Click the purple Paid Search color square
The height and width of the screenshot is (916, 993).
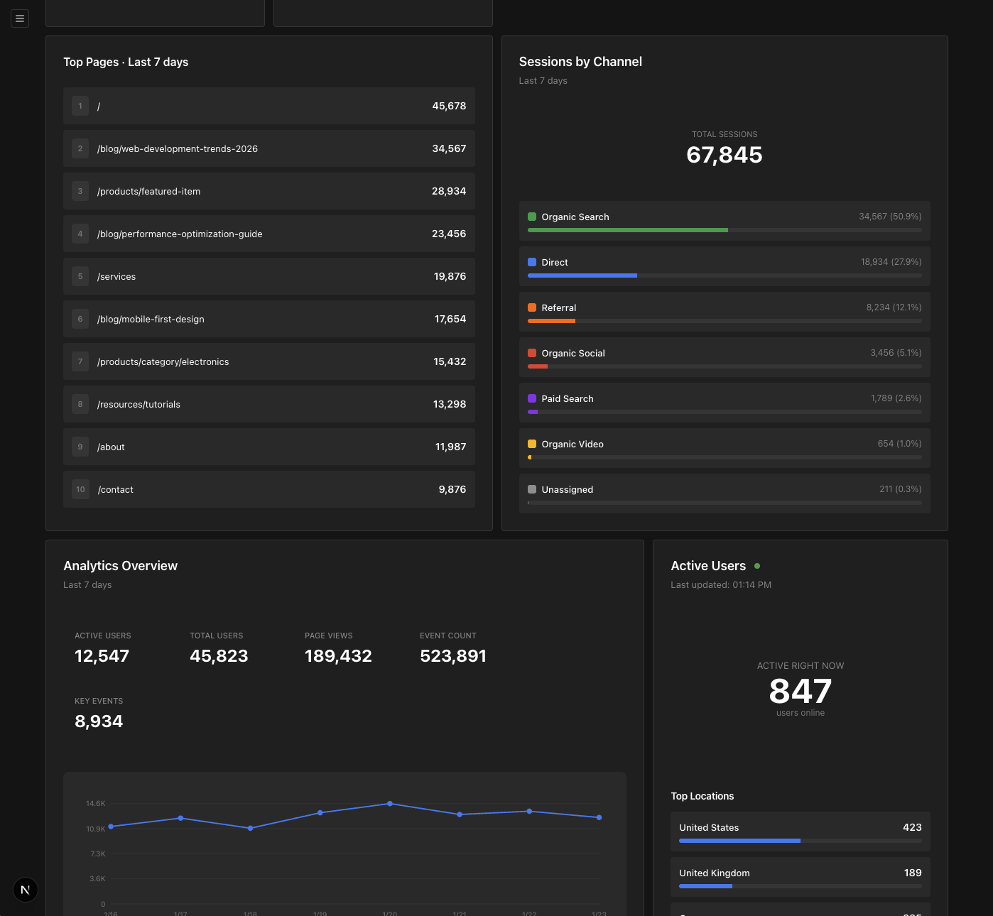point(532,398)
